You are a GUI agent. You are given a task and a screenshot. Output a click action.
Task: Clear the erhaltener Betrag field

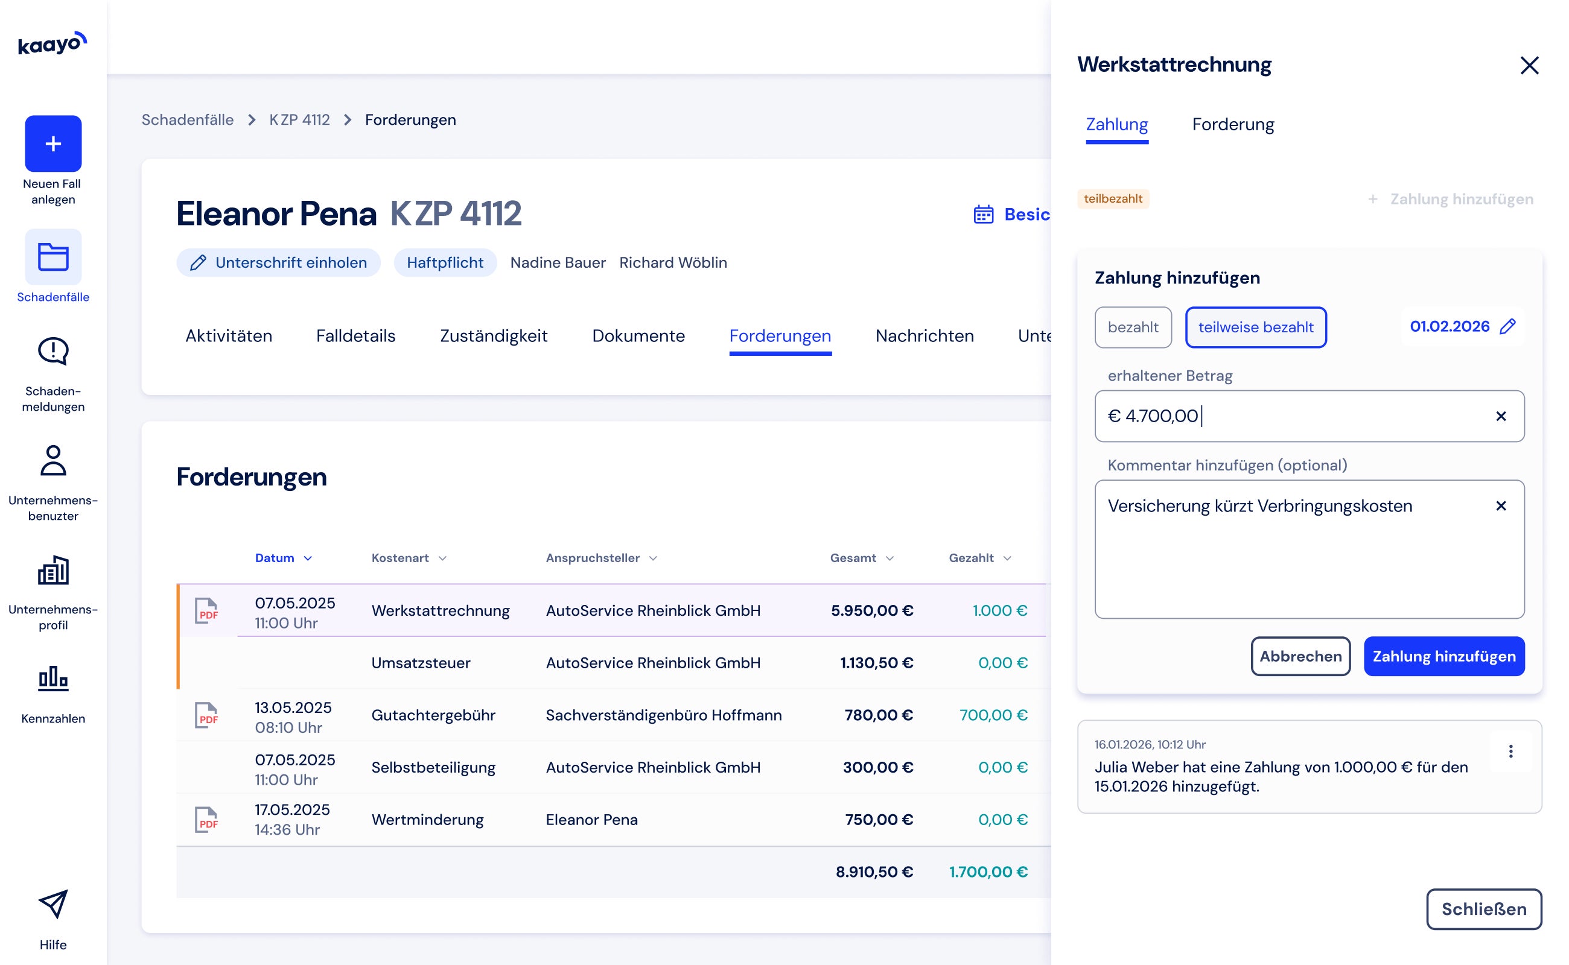point(1501,416)
